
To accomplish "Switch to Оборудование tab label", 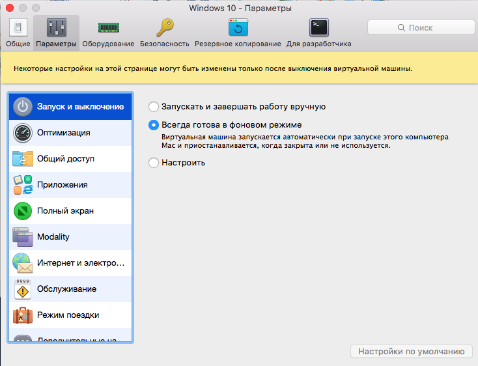I will click(x=108, y=44).
